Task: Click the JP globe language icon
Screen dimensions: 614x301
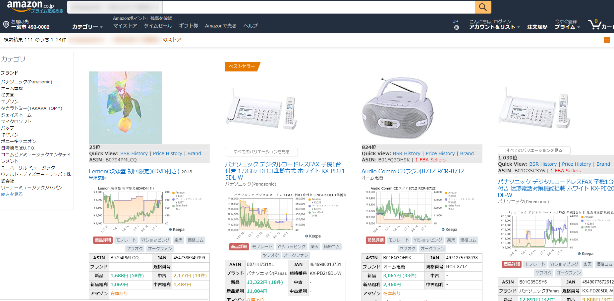Action: click(x=456, y=27)
